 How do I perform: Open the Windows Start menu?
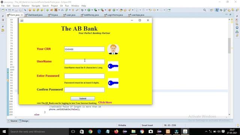4,132
